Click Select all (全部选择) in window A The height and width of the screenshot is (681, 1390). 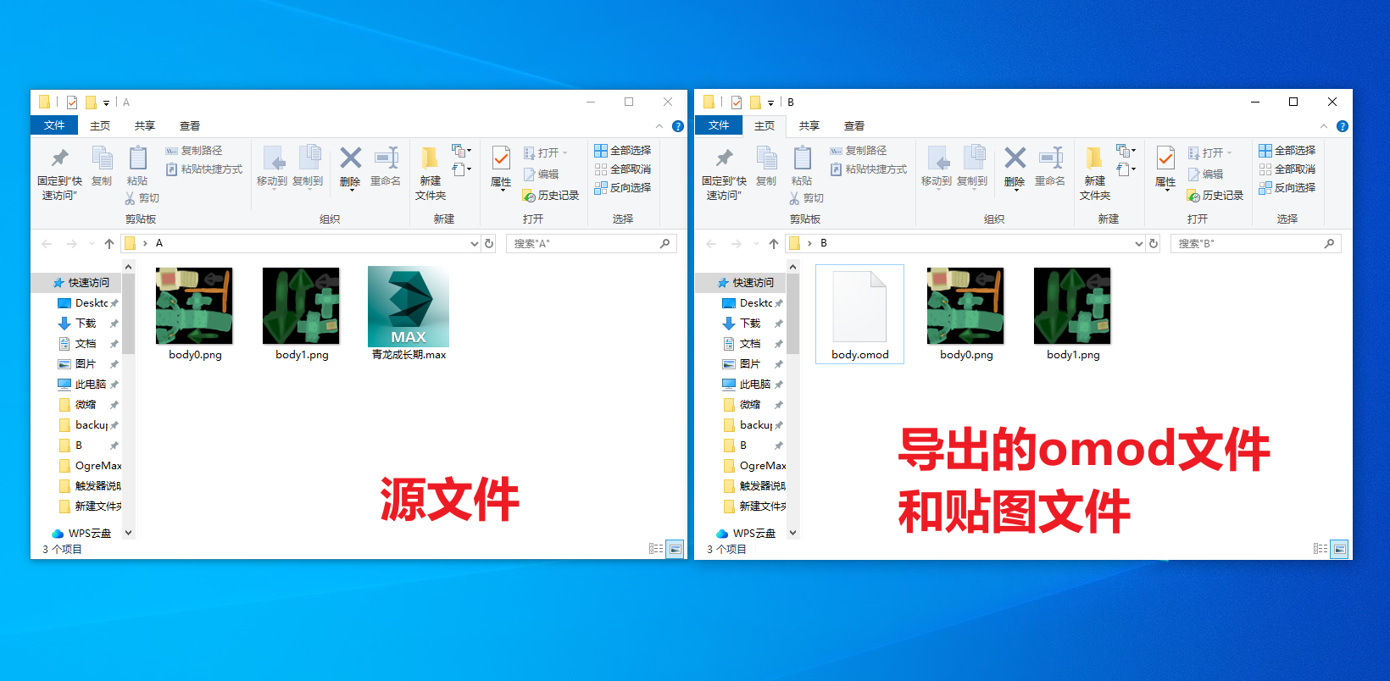click(x=623, y=151)
